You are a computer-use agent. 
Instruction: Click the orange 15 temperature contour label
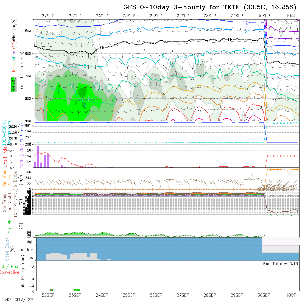pos(149,93)
